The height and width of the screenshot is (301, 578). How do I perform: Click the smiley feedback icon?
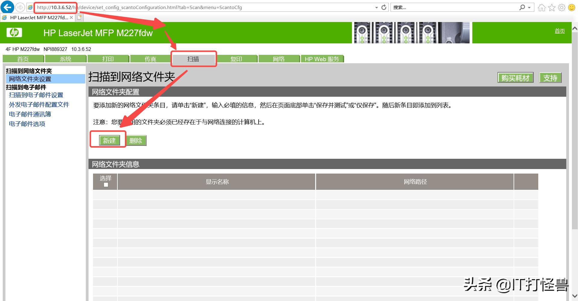click(x=571, y=7)
